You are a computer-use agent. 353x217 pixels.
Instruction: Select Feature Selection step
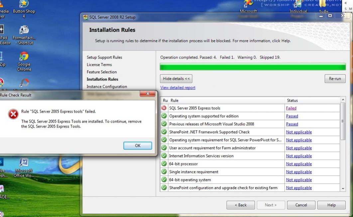[102, 72]
